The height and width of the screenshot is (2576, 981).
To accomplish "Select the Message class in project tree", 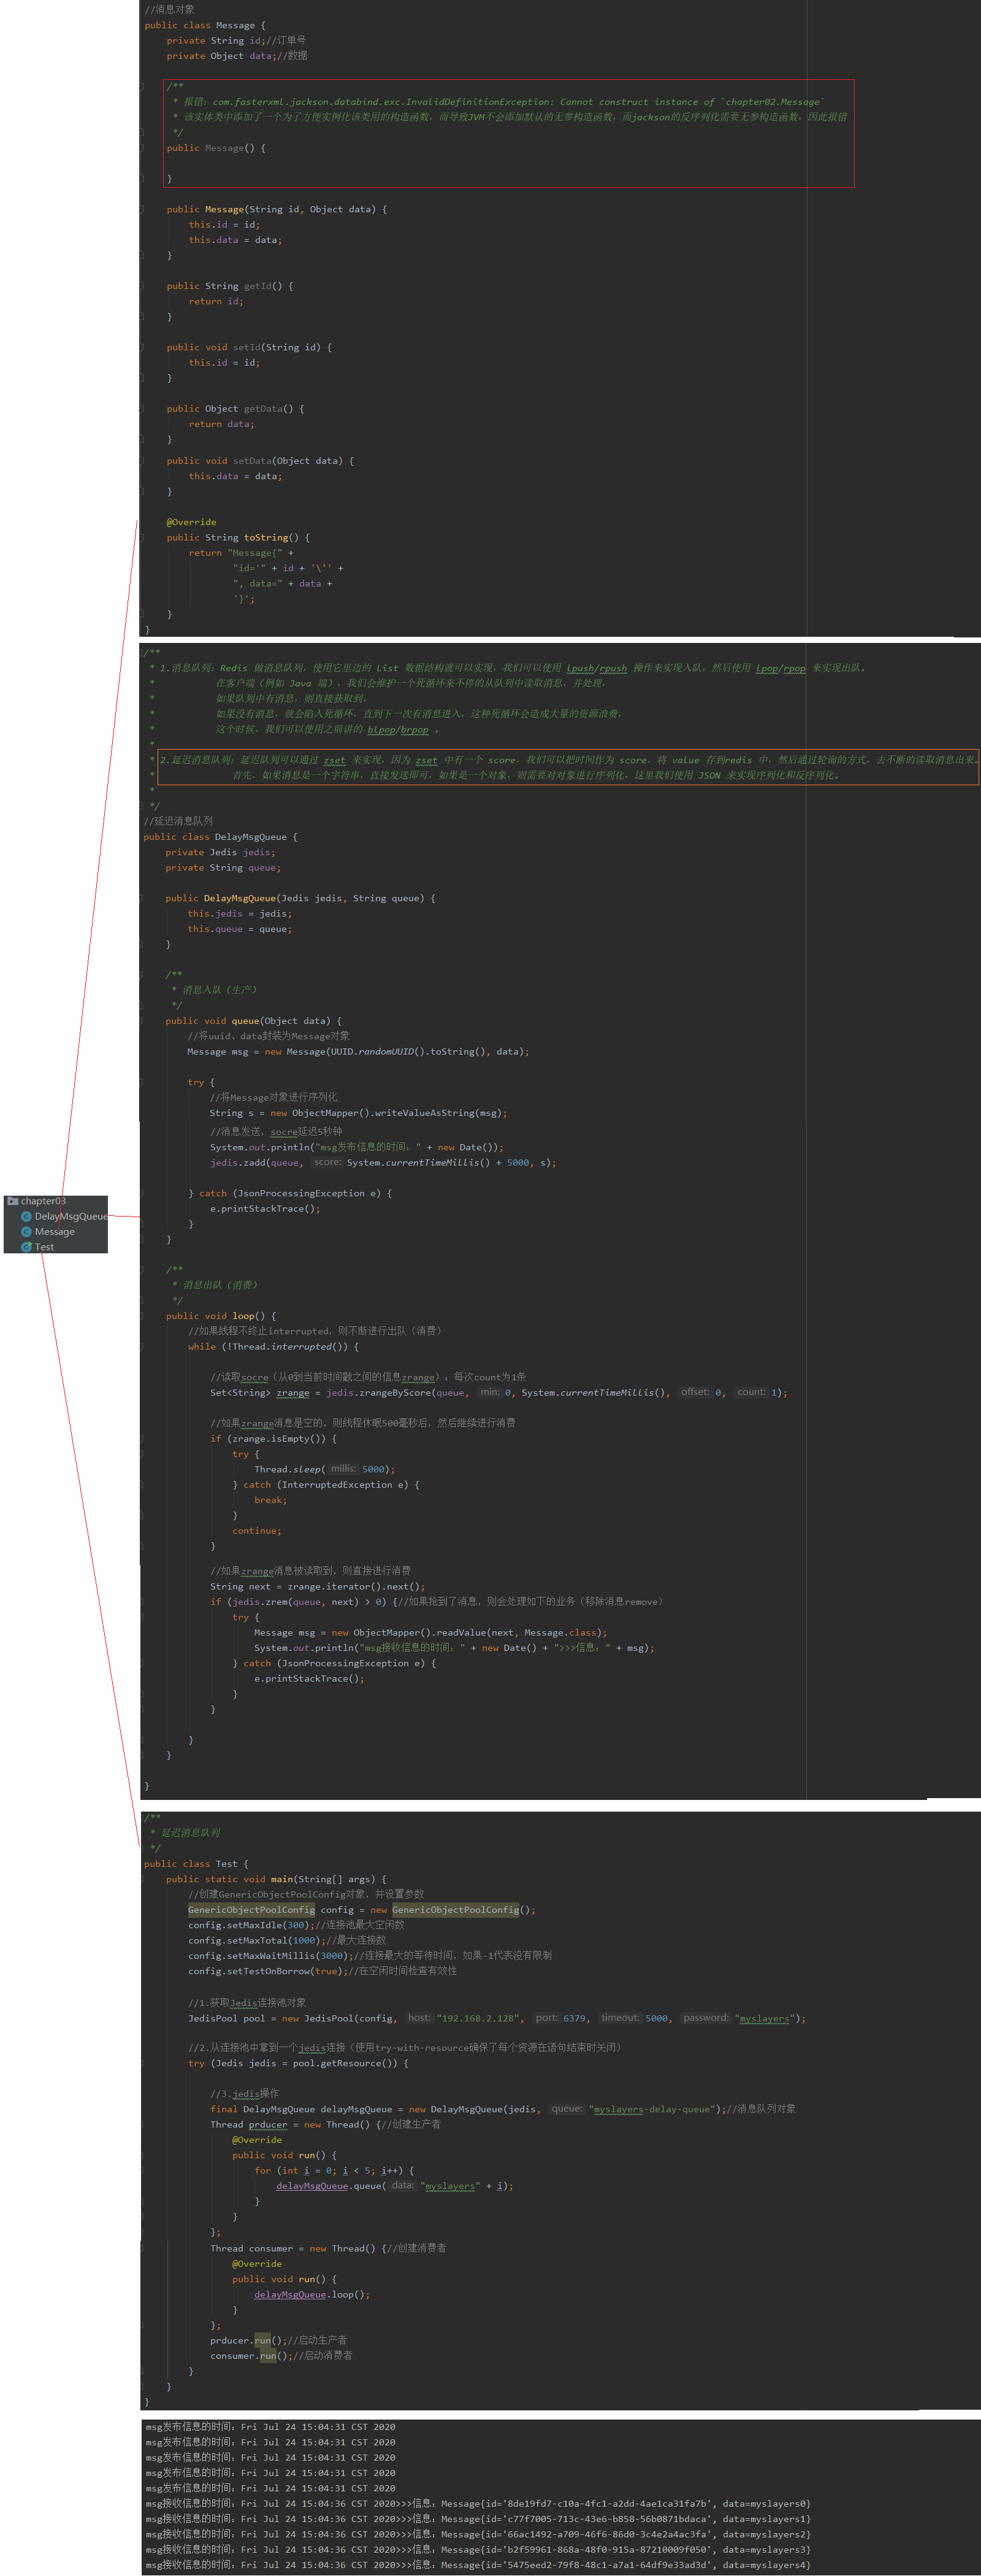I will click(x=55, y=1232).
